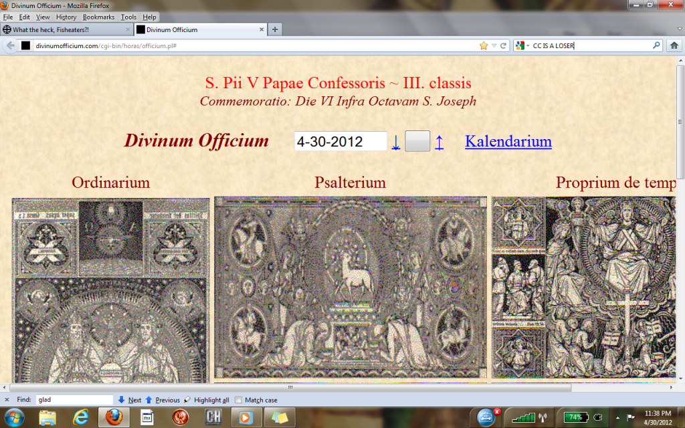This screenshot has width=685, height=428.
Task: Open the Tools menu
Action: [x=128, y=17]
